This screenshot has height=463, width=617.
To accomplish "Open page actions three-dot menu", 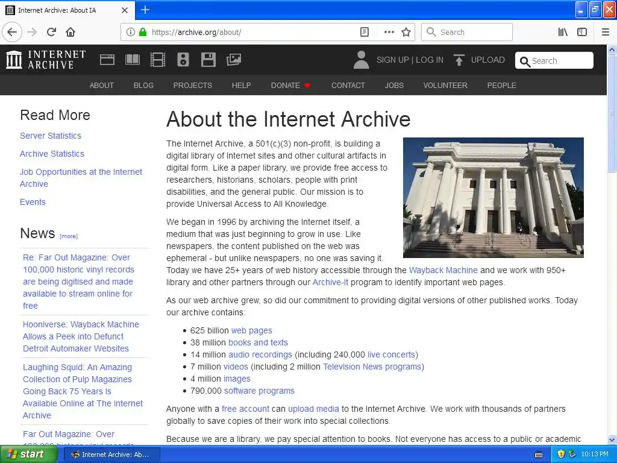I will [x=389, y=33].
